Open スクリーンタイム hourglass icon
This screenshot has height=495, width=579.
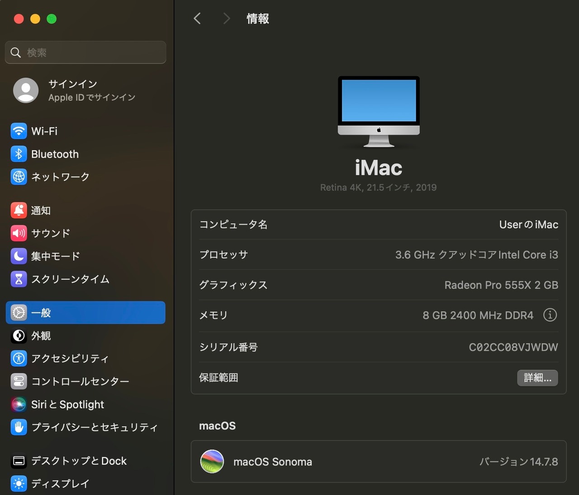point(19,279)
